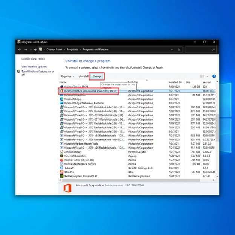This screenshot has width=235, height=235.
Task: Click the Programs breadcrumb in address bar
Action: click(x=72, y=49)
